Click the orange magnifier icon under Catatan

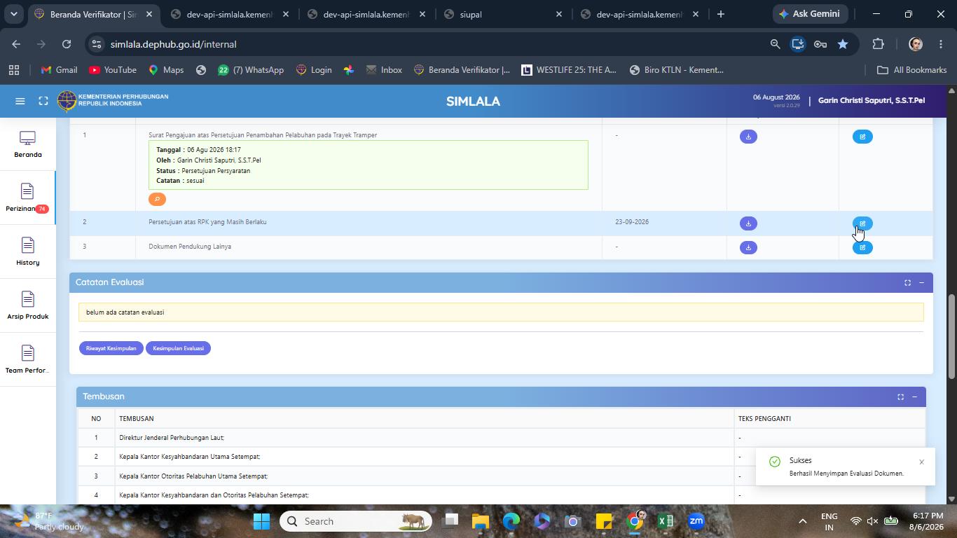point(157,200)
